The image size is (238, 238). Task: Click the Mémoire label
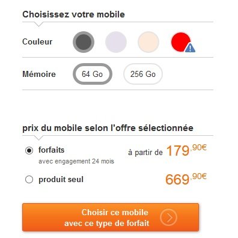pyautogui.click(x=39, y=74)
